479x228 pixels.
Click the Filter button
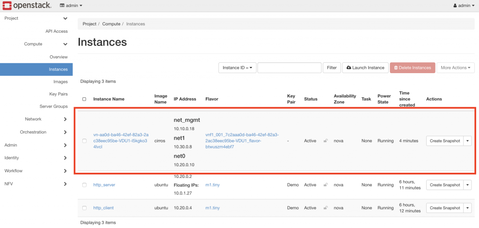click(x=332, y=68)
